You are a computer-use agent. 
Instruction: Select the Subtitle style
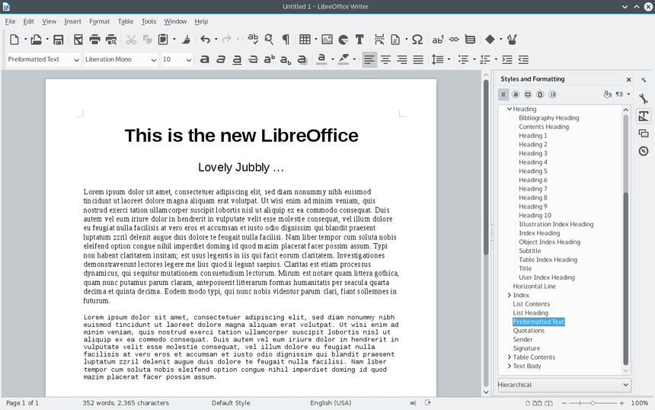click(529, 251)
